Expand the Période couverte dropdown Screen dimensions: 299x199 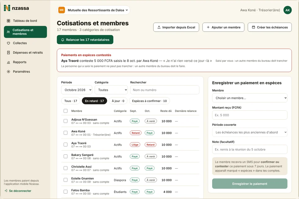(250, 132)
